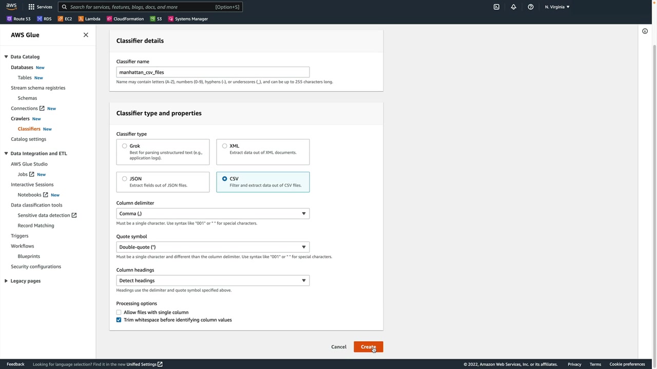Open Triggers in sidebar
The height and width of the screenshot is (369, 657).
(x=20, y=236)
